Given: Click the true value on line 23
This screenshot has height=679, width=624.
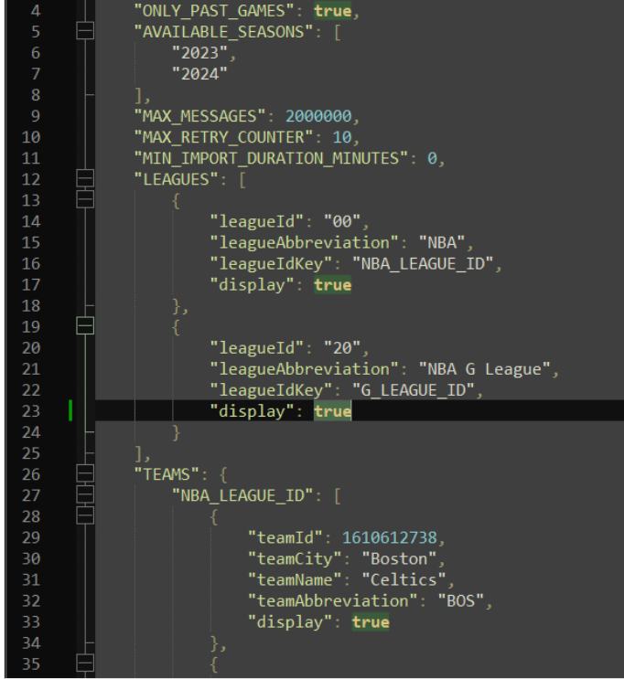Looking at the screenshot, I should click(x=333, y=411).
